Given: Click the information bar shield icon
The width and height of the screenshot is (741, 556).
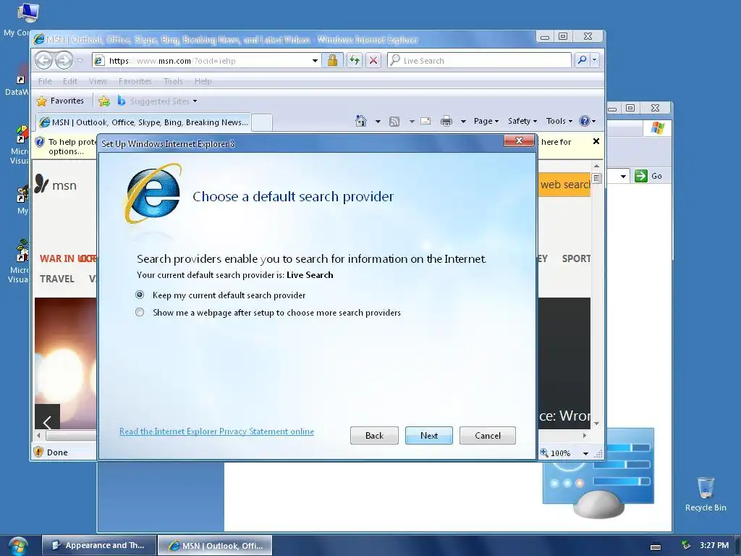Looking at the screenshot, I should 40,142.
